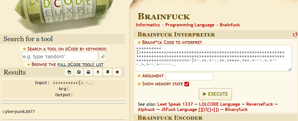This screenshot has width=298, height=121.
Task: Open full dCode tools' list link
Action: [80, 65]
